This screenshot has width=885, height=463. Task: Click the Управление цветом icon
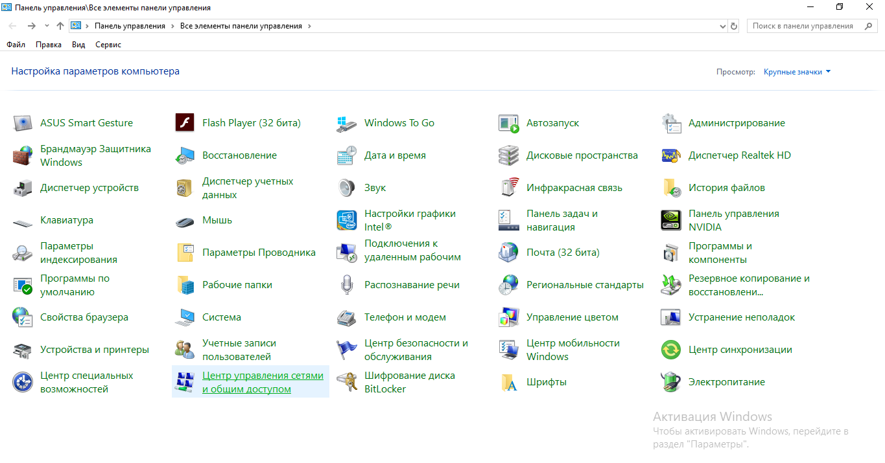pyautogui.click(x=508, y=317)
